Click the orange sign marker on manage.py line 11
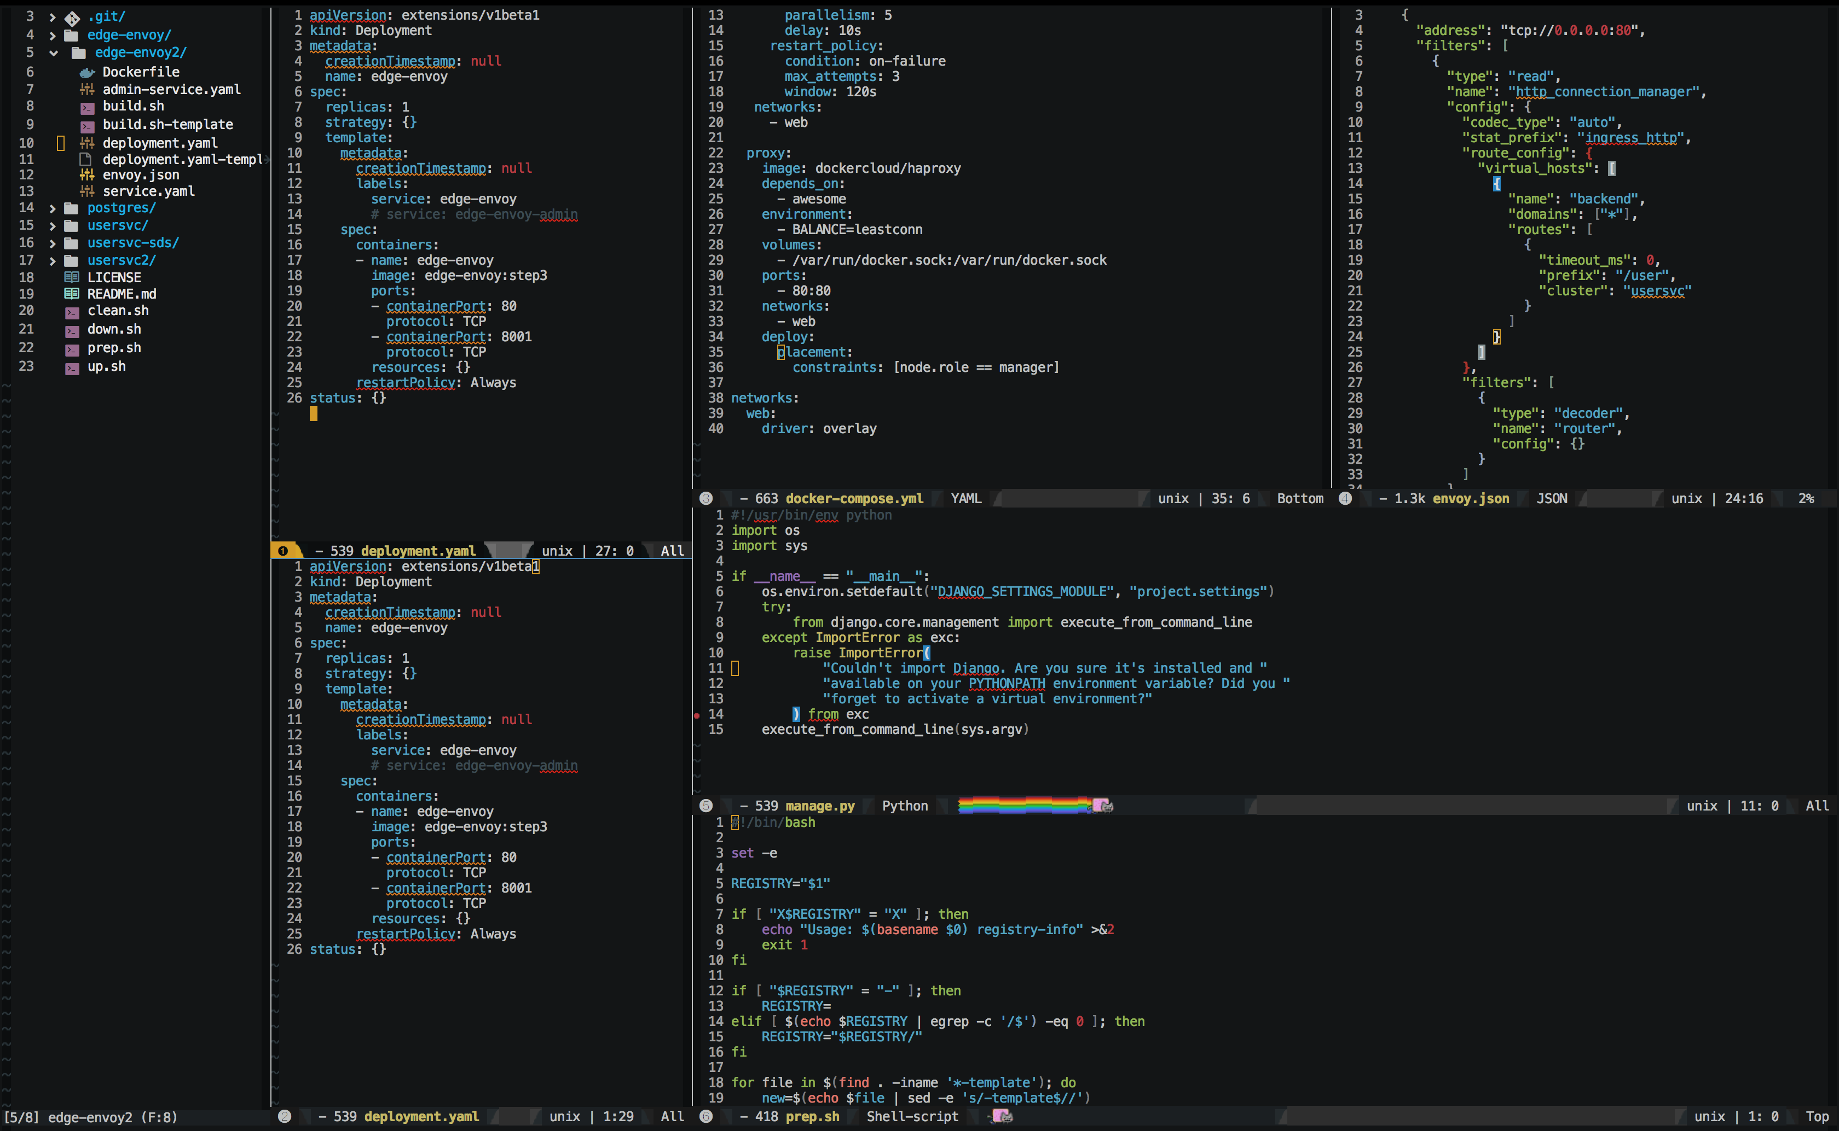Screen dimensions: 1839x1131 735,669
